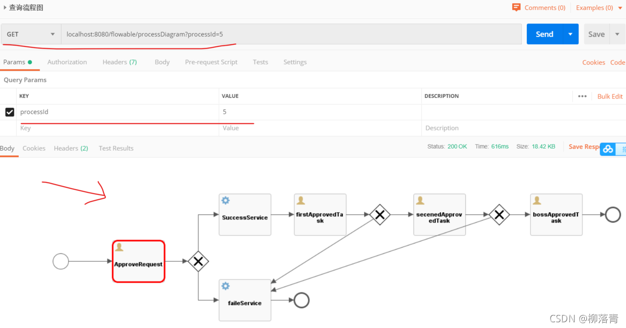626x328 pixels.
Task: Open Bulk Edit mode
Action: (x=610, y=96)
